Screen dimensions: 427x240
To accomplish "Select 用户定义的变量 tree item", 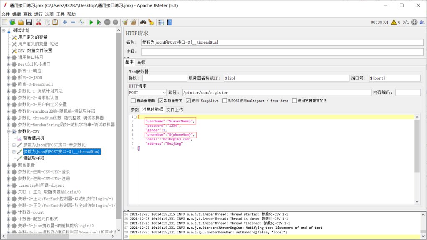I will [33, 37].
